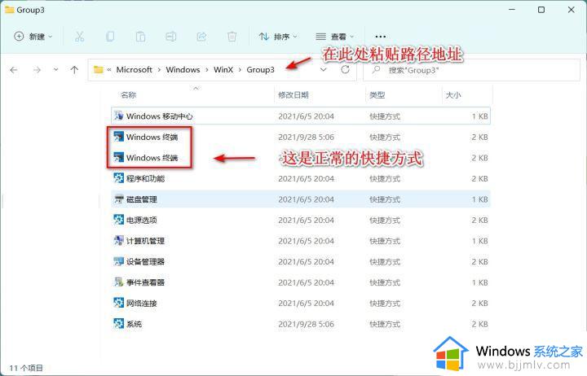Go forward with the right arrow
The height and width of the screenshot is (376, 587).
[37, 70]
